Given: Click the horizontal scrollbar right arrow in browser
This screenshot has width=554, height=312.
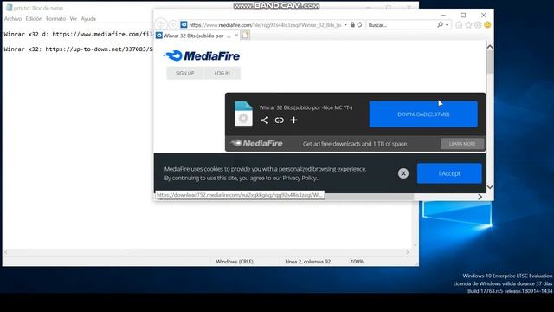Looking at the screenshot, I should pos(480,197).
